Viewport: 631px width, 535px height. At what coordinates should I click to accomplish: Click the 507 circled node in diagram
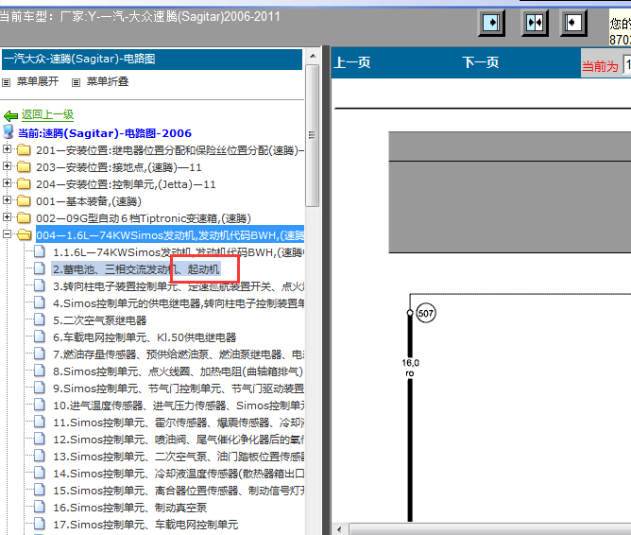(x=425, y=313)
